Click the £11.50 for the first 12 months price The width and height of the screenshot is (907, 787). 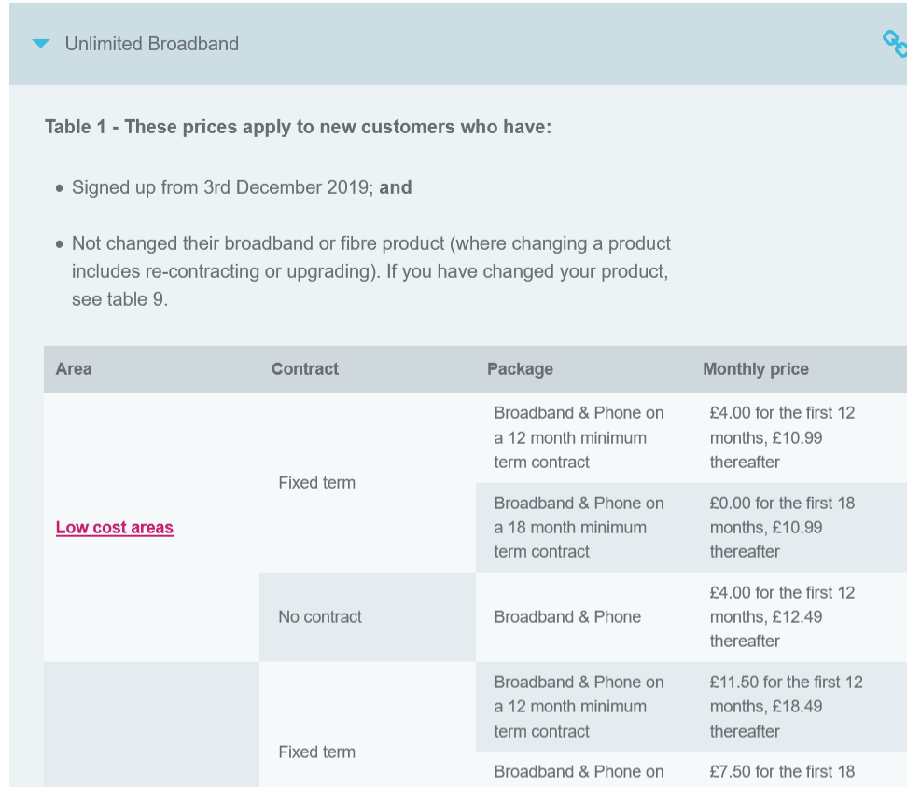tap(786, 707)
